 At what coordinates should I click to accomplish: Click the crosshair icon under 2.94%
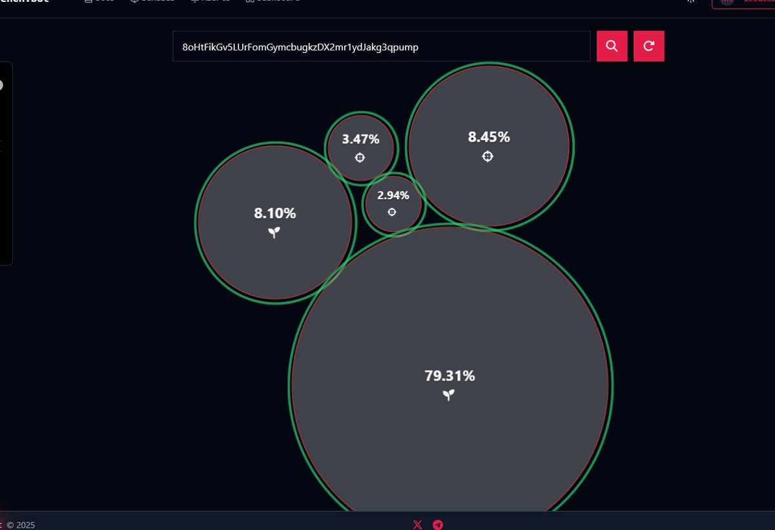point(392,212)
